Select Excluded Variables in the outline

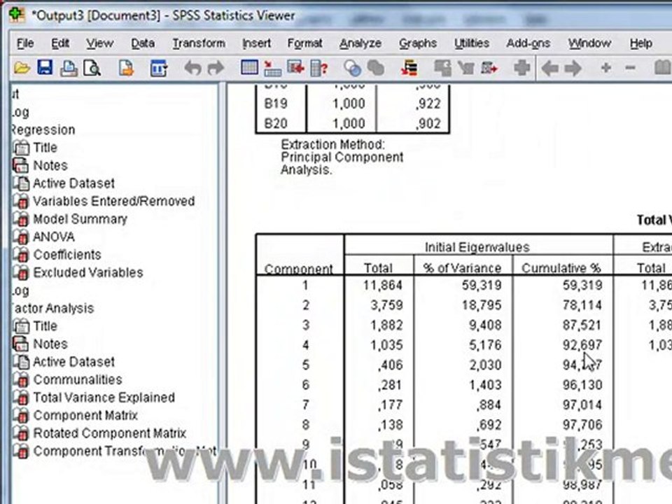coord(88,272)
